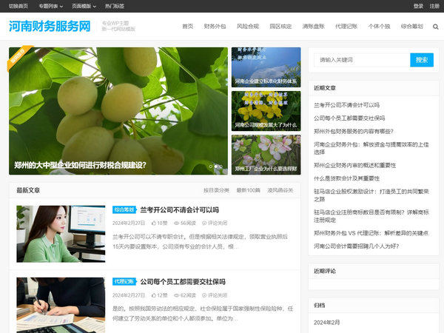Viewport: 444px width, 333px height.
Task: Click the 请输入关键词 search field
Action: coord(362,60)
